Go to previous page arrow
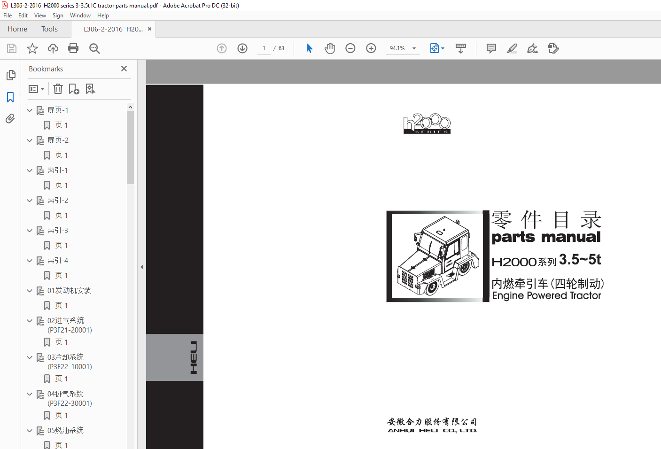661x449 pixels. tap(222, 48)
